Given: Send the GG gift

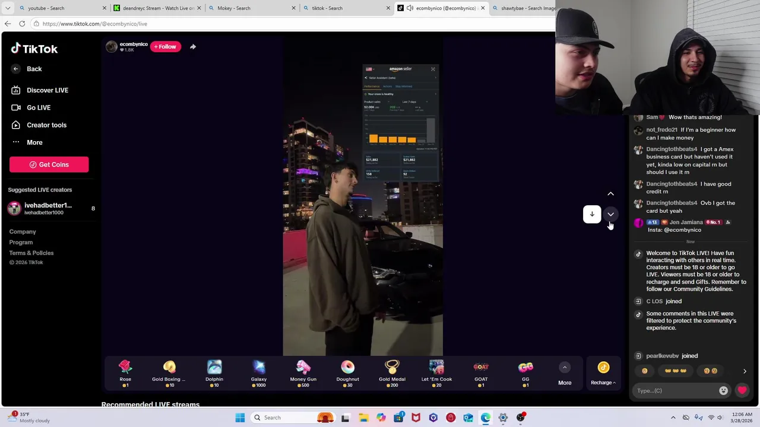Looking at the screenshot, I should (525, 374).
